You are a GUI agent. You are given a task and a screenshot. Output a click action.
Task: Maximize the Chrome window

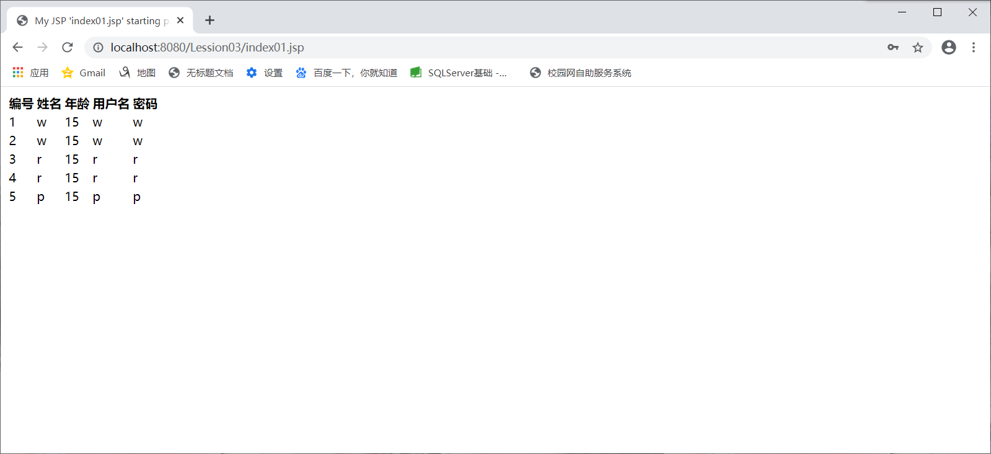tap(938, 12)
